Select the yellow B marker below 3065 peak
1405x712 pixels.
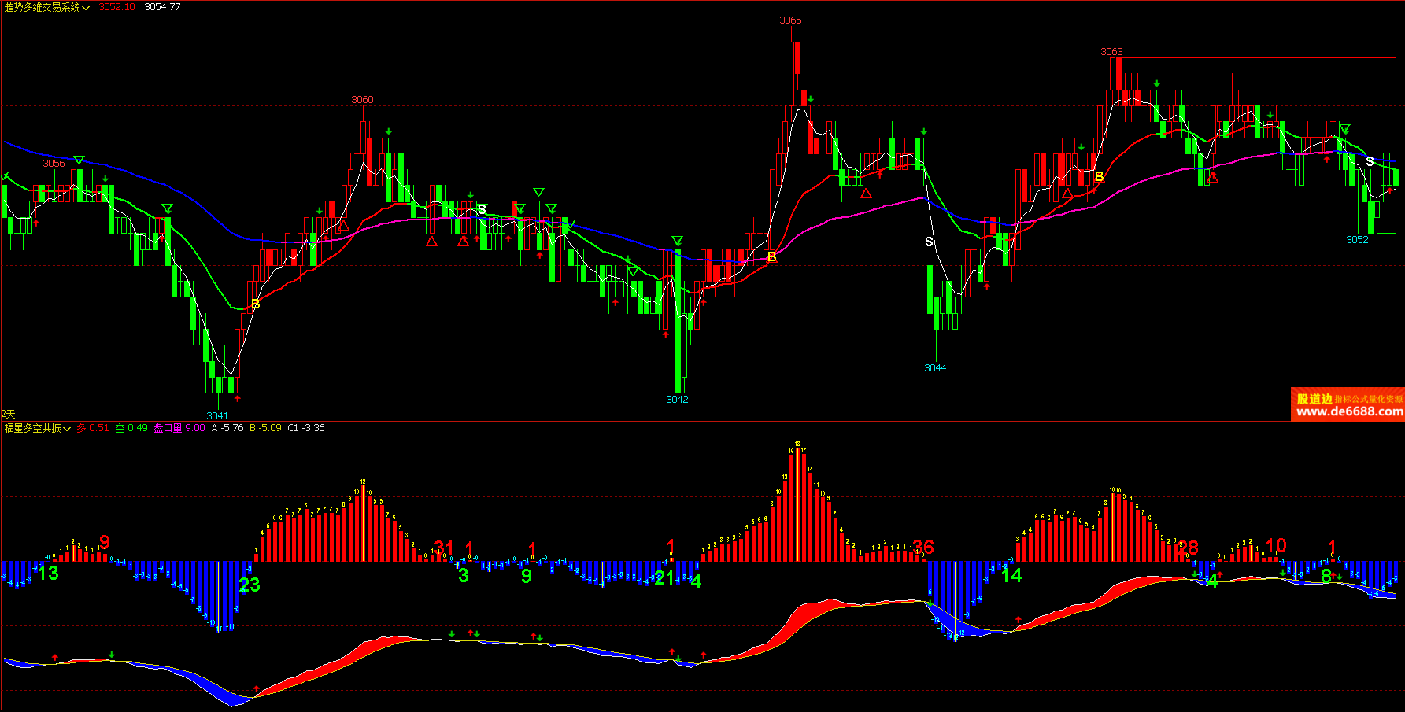click(x=771, y=256)
